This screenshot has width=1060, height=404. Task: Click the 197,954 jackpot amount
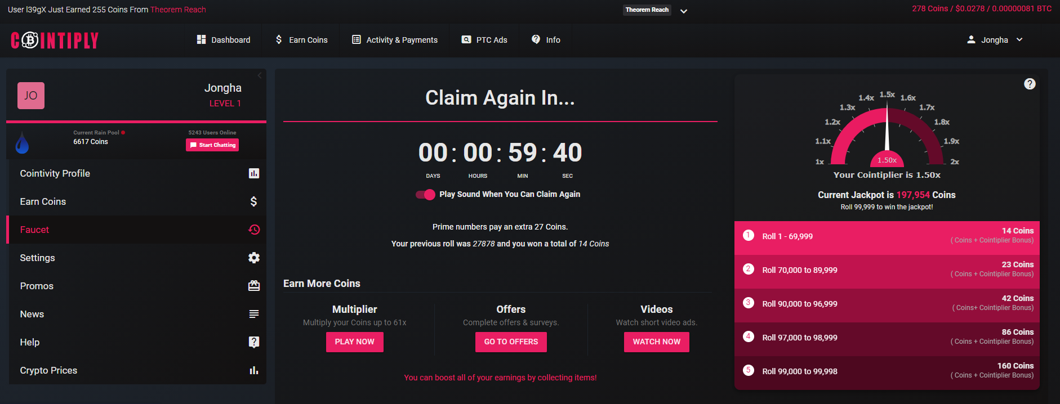click(x=913, y=195)
